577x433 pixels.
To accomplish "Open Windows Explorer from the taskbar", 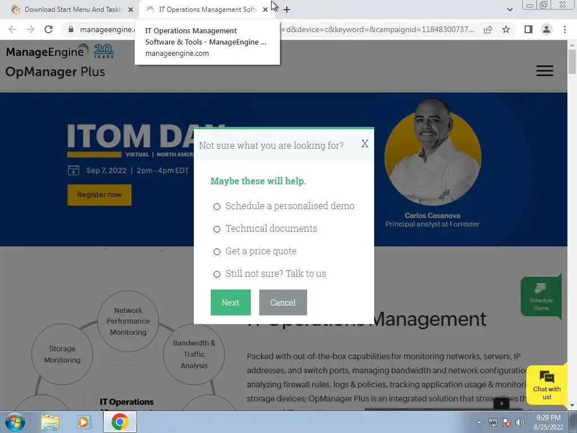I will point(50,422).
